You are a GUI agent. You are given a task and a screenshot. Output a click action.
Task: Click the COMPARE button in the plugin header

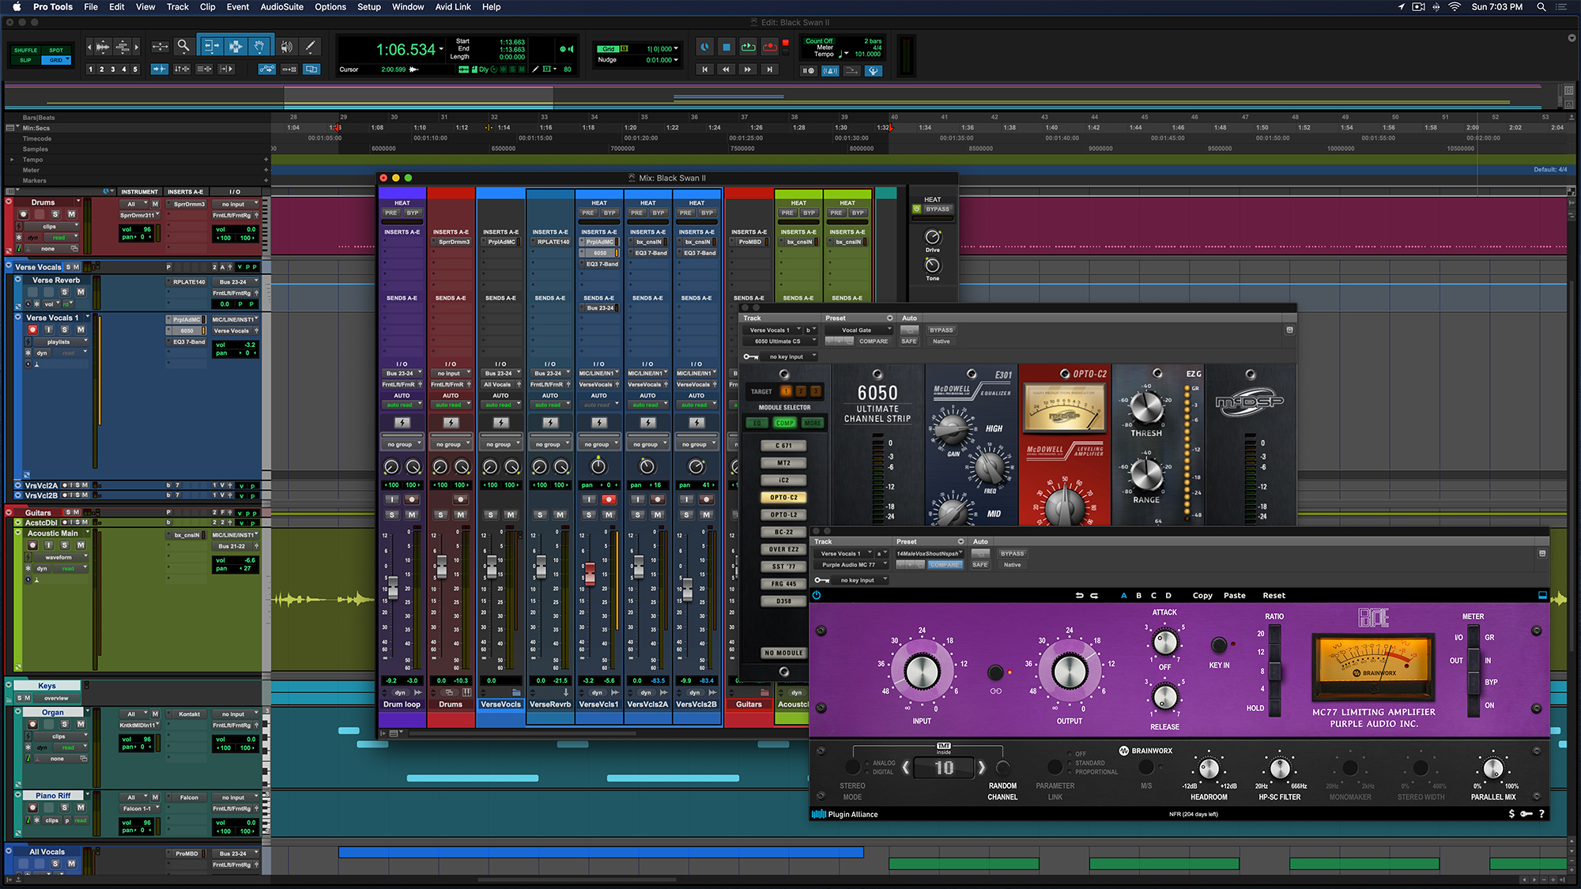click(x=945, y=564)
